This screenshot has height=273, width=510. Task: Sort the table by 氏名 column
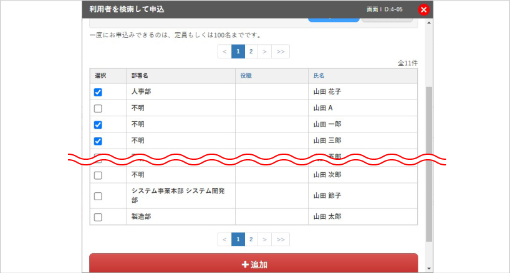point(319,76)
